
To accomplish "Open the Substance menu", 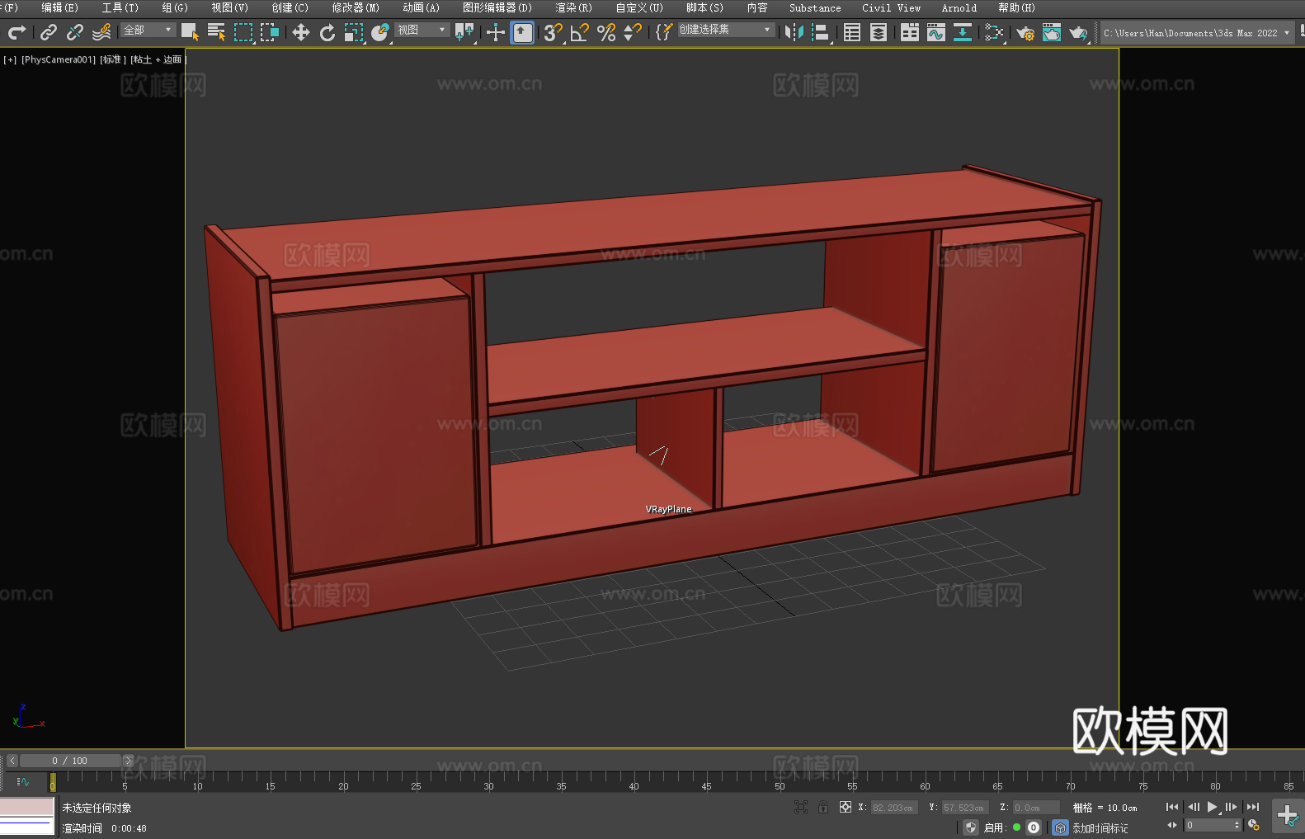I will point(815,7).
